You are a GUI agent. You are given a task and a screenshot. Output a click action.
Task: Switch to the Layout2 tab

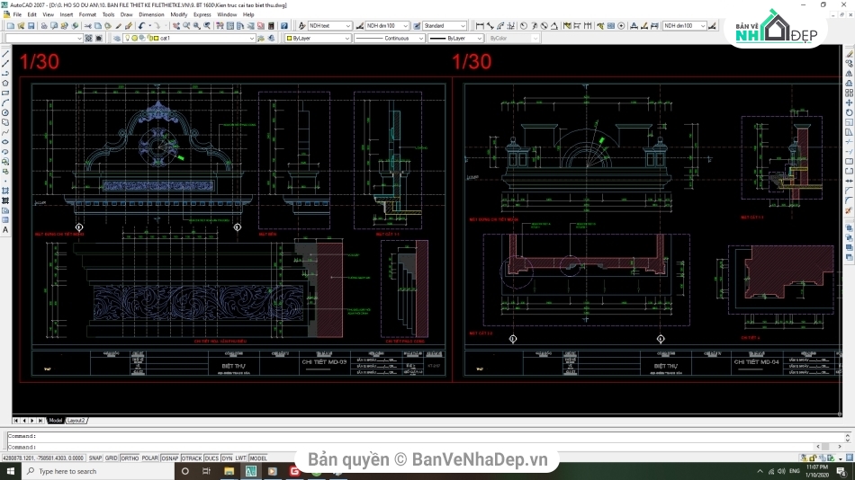pyautogui.click(x=76, y=420)
